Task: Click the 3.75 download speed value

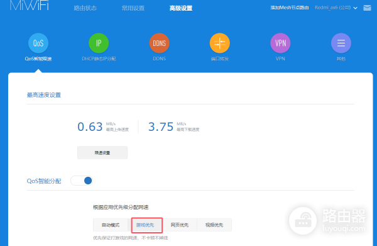Action: click(x=161, y=126)
